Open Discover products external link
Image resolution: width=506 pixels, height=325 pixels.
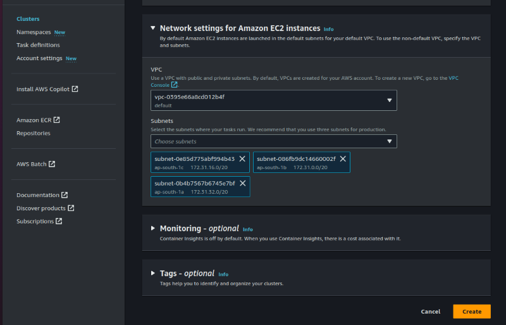pyautogui.click(x=45, y=208)
